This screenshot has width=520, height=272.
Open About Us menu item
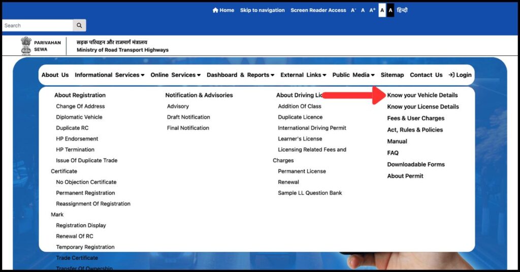coord(55,75)
